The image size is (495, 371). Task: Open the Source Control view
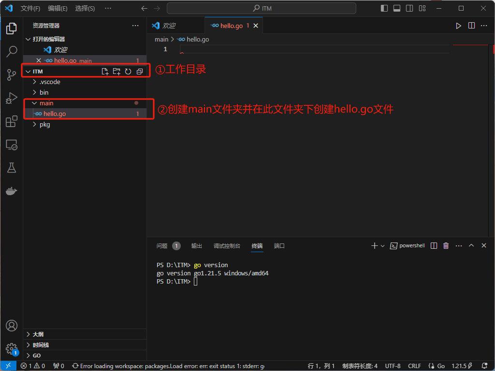click(x=12, y=75)
